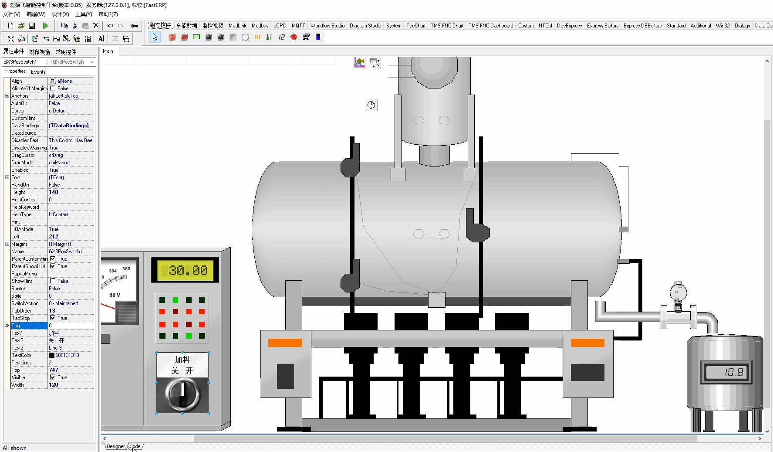Open the GX3PosSwitch1 object selector dropdown
Viewport: 773px width, 452px height.
pyautogui.click(x=92, y=62)
